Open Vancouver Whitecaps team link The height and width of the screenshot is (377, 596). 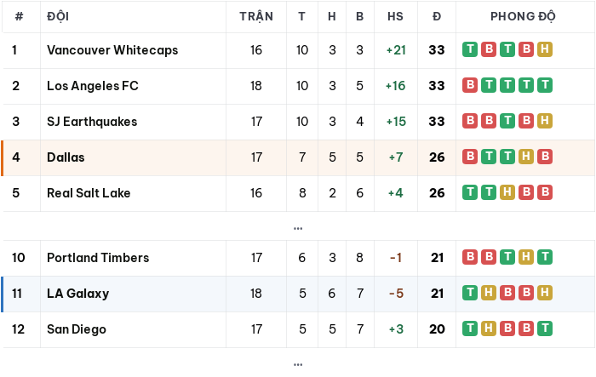[112, 50]
